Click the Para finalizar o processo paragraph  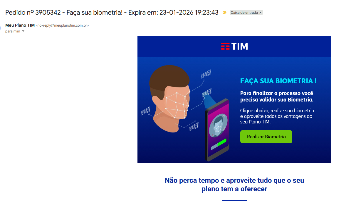point(277,97)
